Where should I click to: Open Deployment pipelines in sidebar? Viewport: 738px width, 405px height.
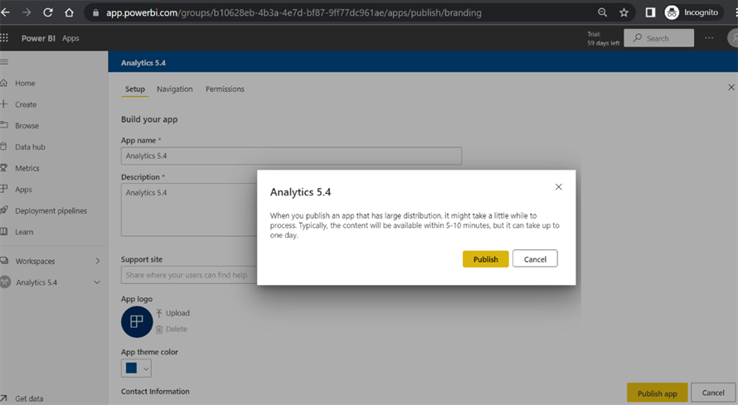[51, 210]
